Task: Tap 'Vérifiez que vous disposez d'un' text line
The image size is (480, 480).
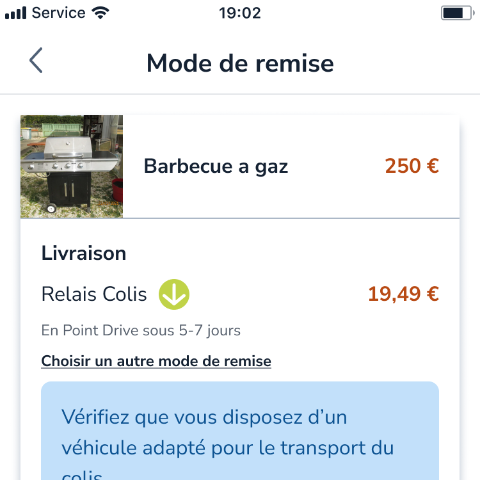Action: (x=204, y=417)
